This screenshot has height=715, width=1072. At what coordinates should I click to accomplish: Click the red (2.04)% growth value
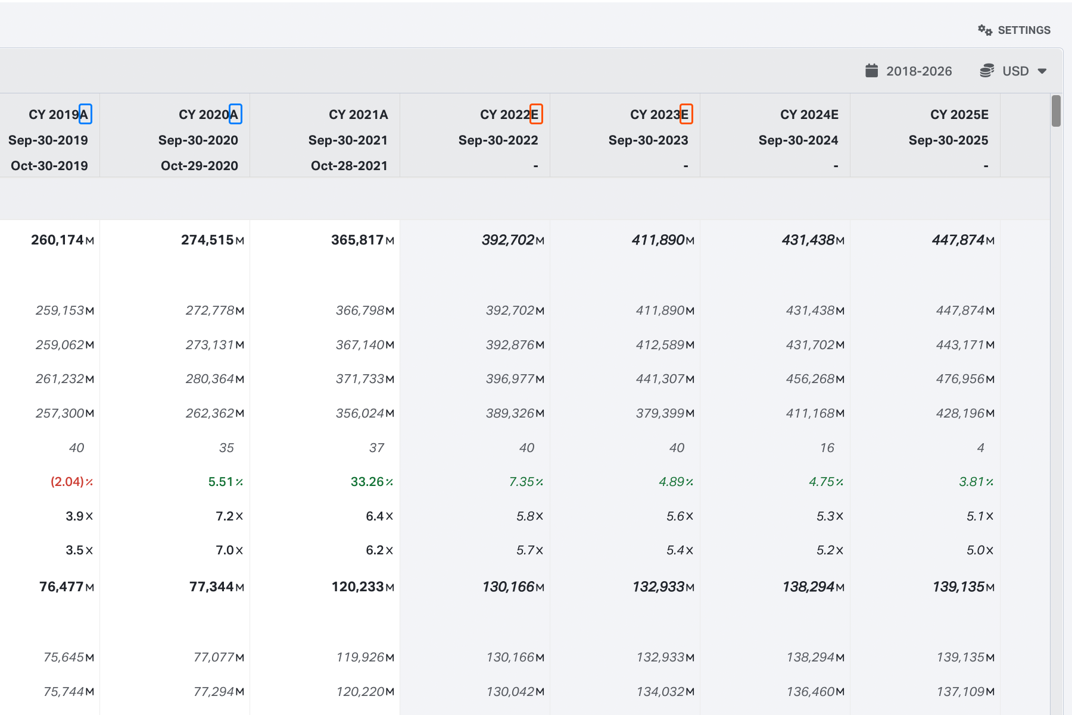(72, 482)
